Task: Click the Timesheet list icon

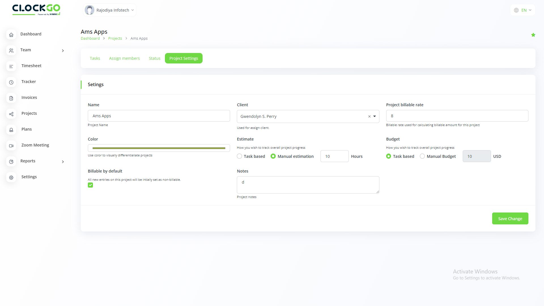Action: (x=11, y=66)
